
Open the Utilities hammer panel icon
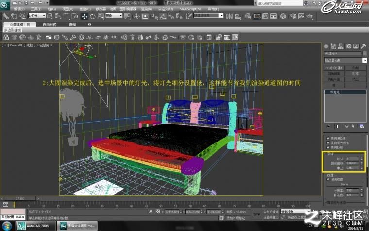pos(363,46)
